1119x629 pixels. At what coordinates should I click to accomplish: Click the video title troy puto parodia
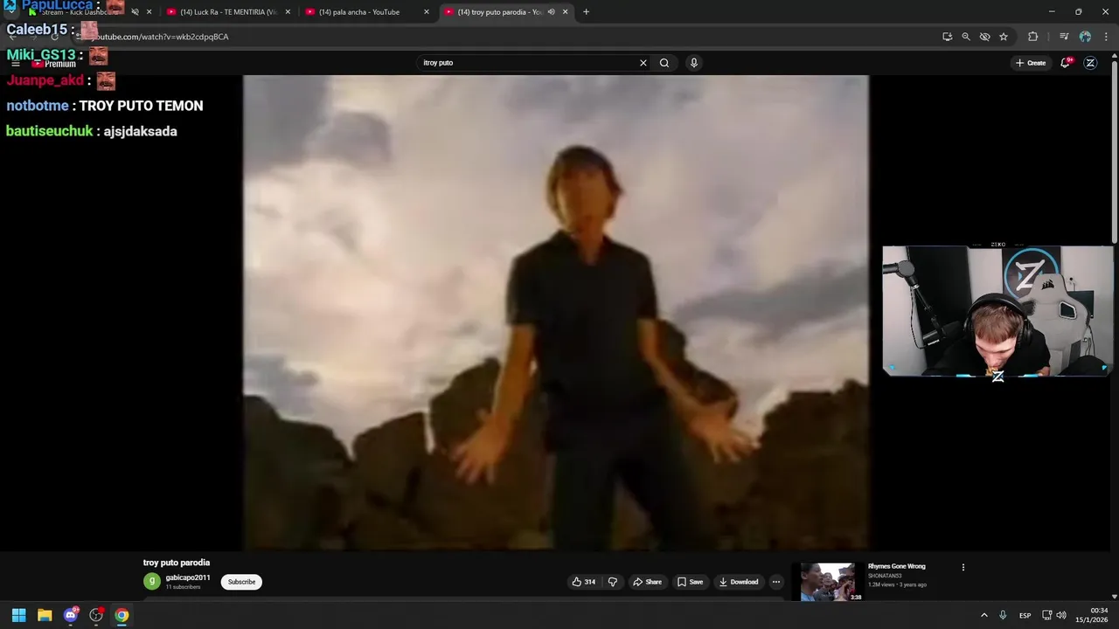click(x=177, y=563)
